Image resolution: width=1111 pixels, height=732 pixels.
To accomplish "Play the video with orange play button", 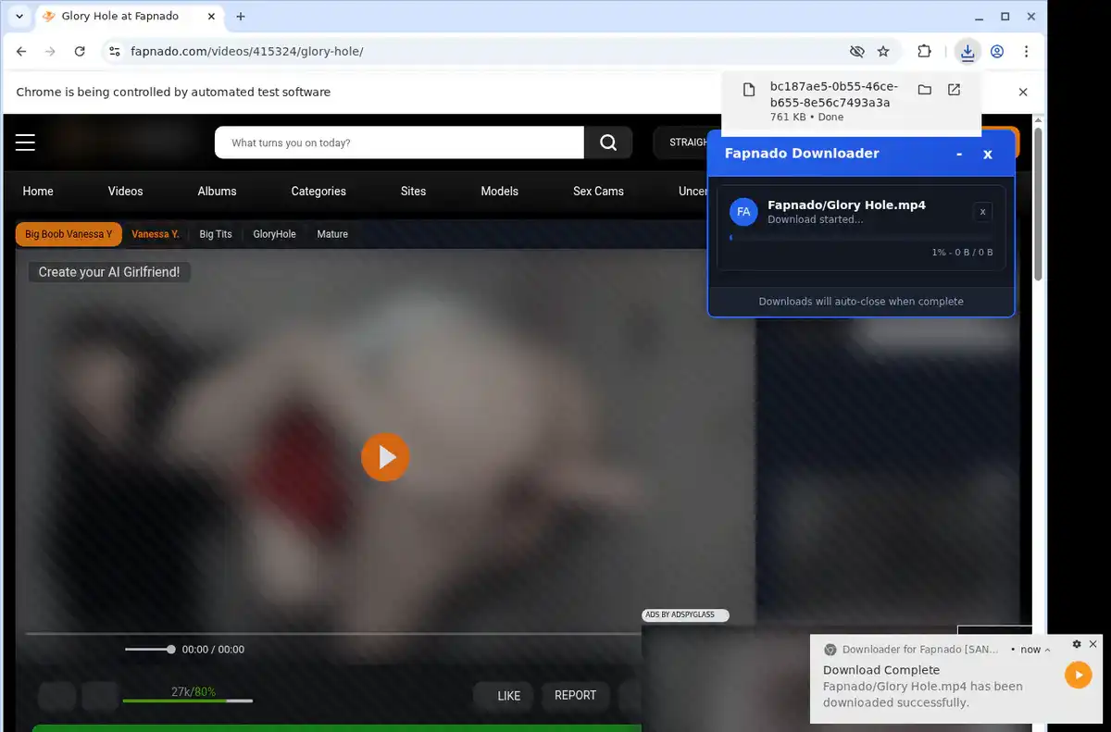I will (385, 457).
